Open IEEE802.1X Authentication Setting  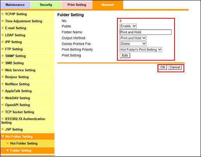[27, 121]
